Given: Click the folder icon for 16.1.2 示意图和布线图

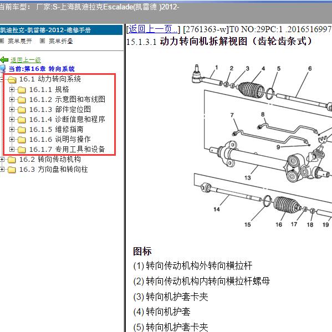Looking at the screenshot, I should pos(22,100).
